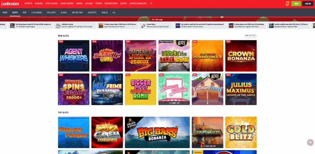Switch to the Tables tab
Viewport: 315px width, 154px height.
(104, 13)
